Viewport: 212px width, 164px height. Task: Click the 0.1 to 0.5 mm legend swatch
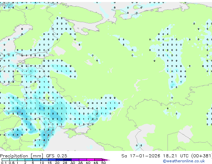pos(6,160)
